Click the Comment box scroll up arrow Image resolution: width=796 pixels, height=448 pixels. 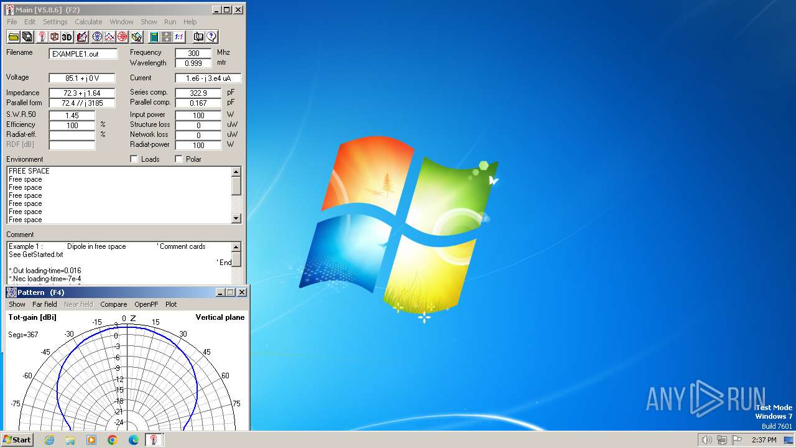[236, 247]
